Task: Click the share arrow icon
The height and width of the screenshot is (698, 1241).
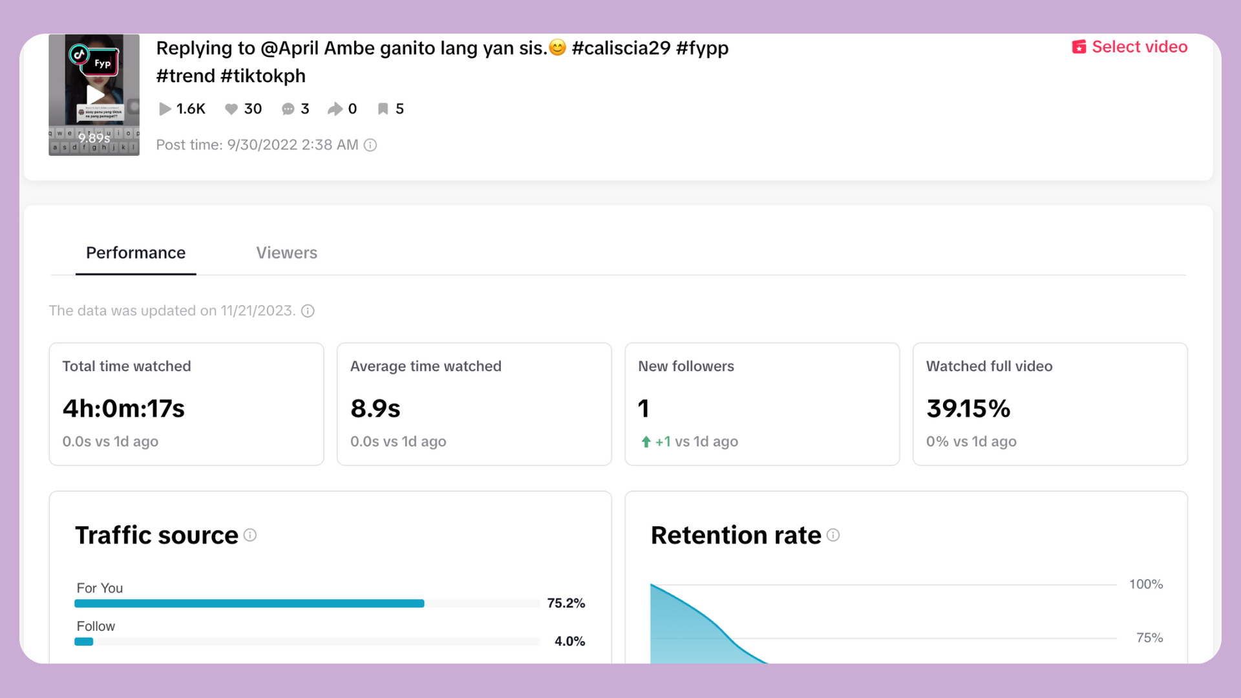Action: 335,109
